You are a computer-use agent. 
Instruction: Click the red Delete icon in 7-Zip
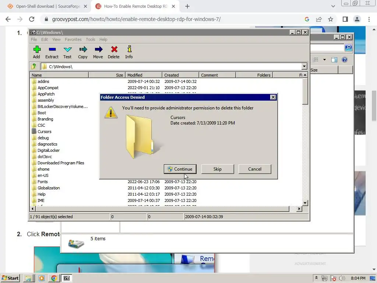point(114,52)
